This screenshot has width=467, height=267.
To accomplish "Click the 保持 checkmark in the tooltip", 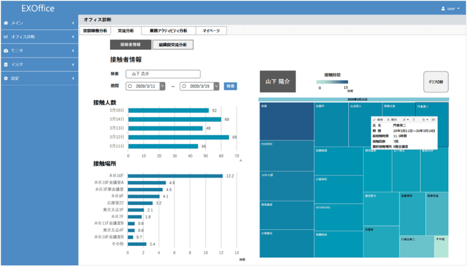I will point(374,120).
